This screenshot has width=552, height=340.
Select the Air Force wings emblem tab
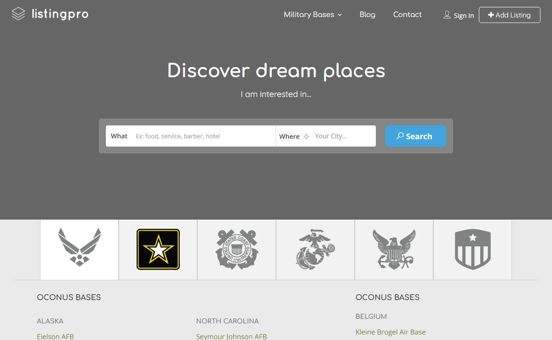pyautogui.click(x=80, y=249)
